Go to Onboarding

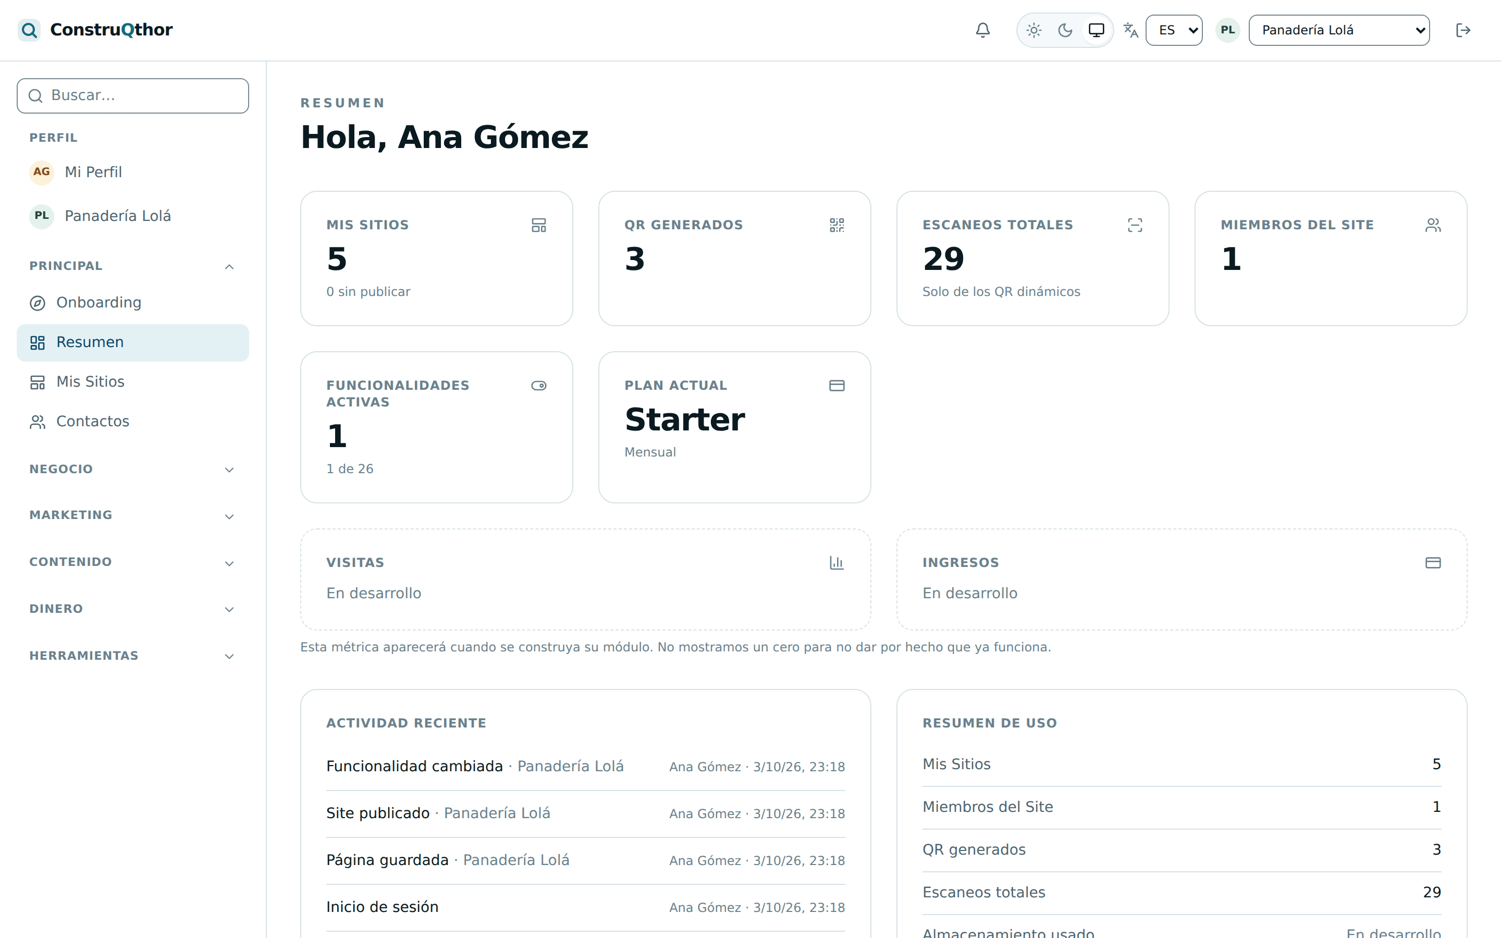tap(133, 303)
